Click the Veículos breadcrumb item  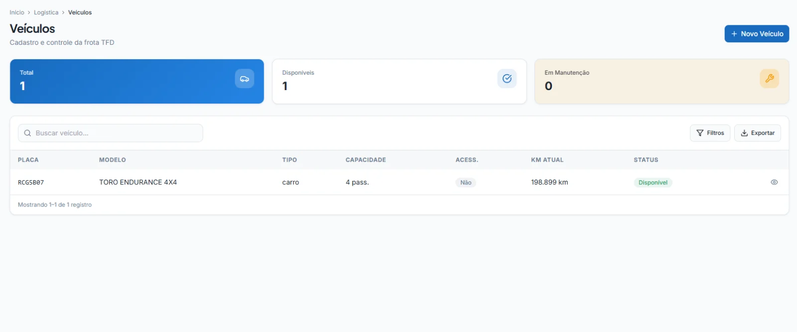click(80, 12)
